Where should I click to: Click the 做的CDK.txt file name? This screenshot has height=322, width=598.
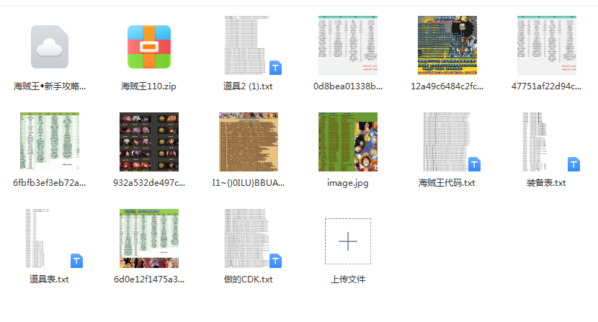249,279
